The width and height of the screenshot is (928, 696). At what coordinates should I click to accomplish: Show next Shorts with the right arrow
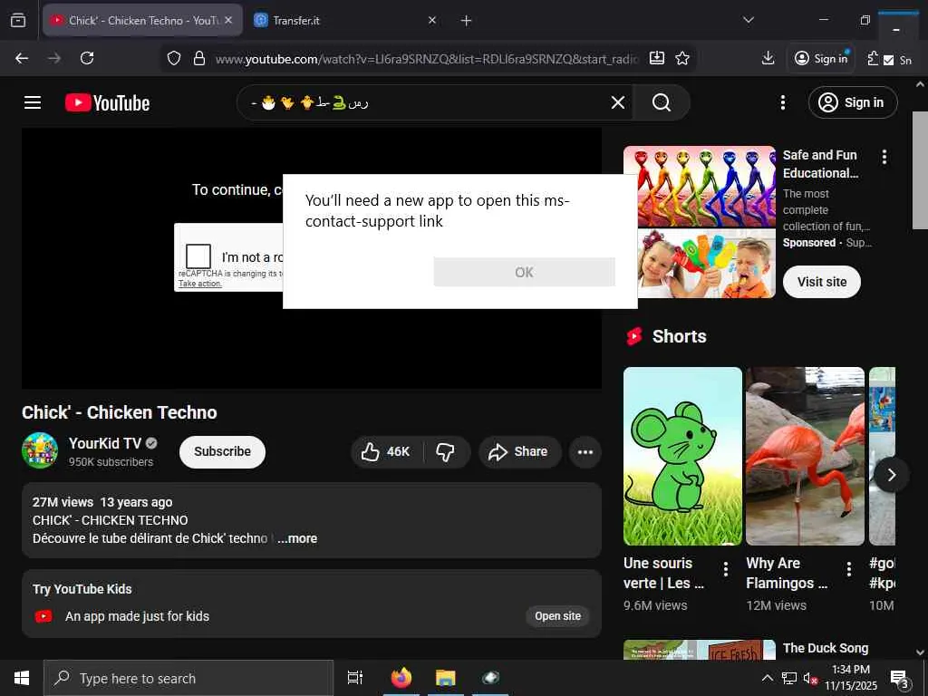(892, 474)
